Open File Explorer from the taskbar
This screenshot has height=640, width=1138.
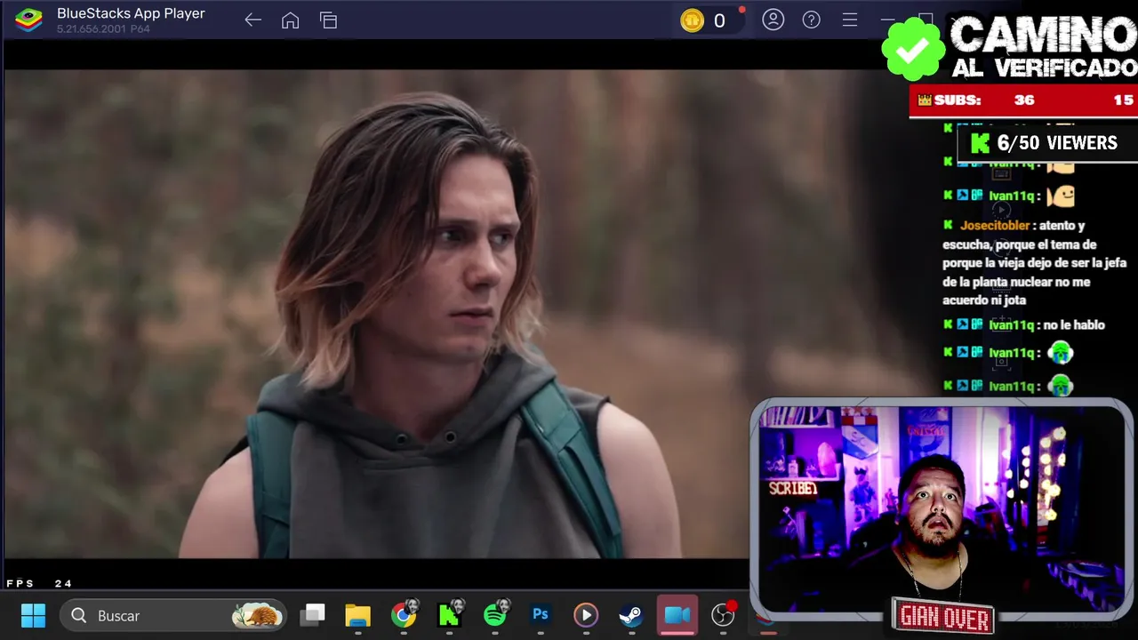[x=357, y=615]
